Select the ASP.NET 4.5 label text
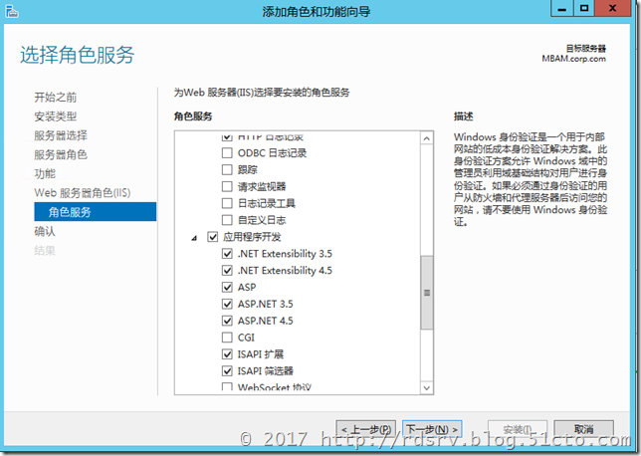Image resolution: width=641 pixels, height=456 pixels. coord(266,321)
